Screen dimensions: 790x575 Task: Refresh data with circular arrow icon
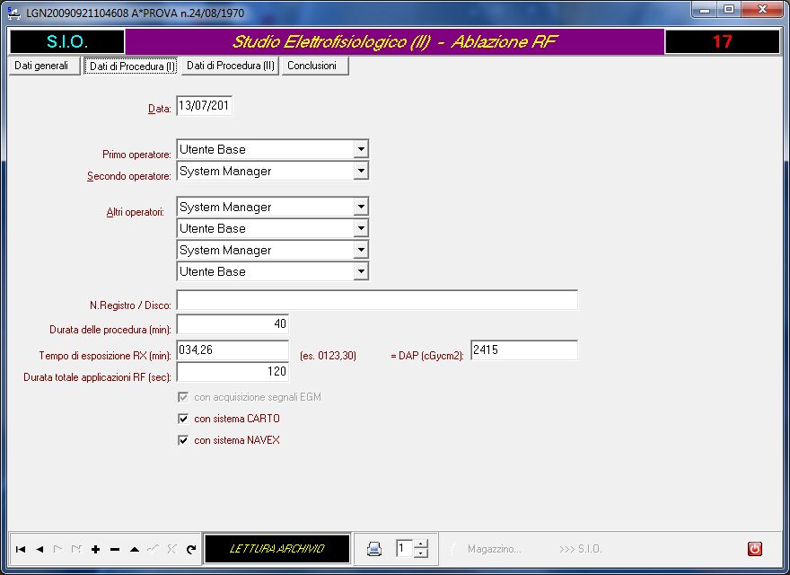(x=191, y=549)
